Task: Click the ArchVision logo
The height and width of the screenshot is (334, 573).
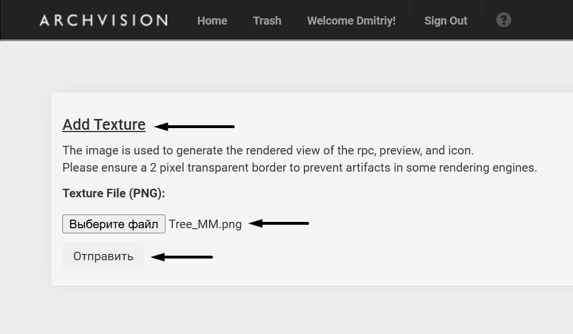Action: click(104, 21)
